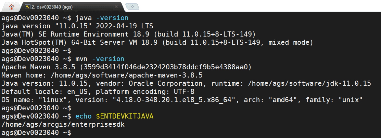Click the echo $ENTDEVKITJAVA command
This screenshot has height=138, width=381.
tap(114, 116)
